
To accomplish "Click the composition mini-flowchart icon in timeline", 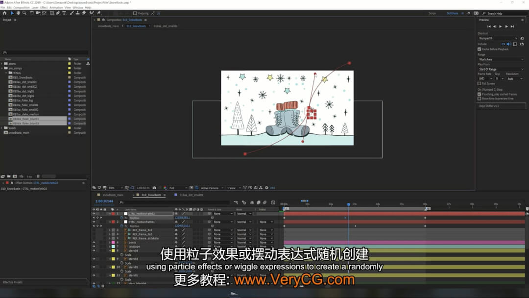I will point(236,202).
